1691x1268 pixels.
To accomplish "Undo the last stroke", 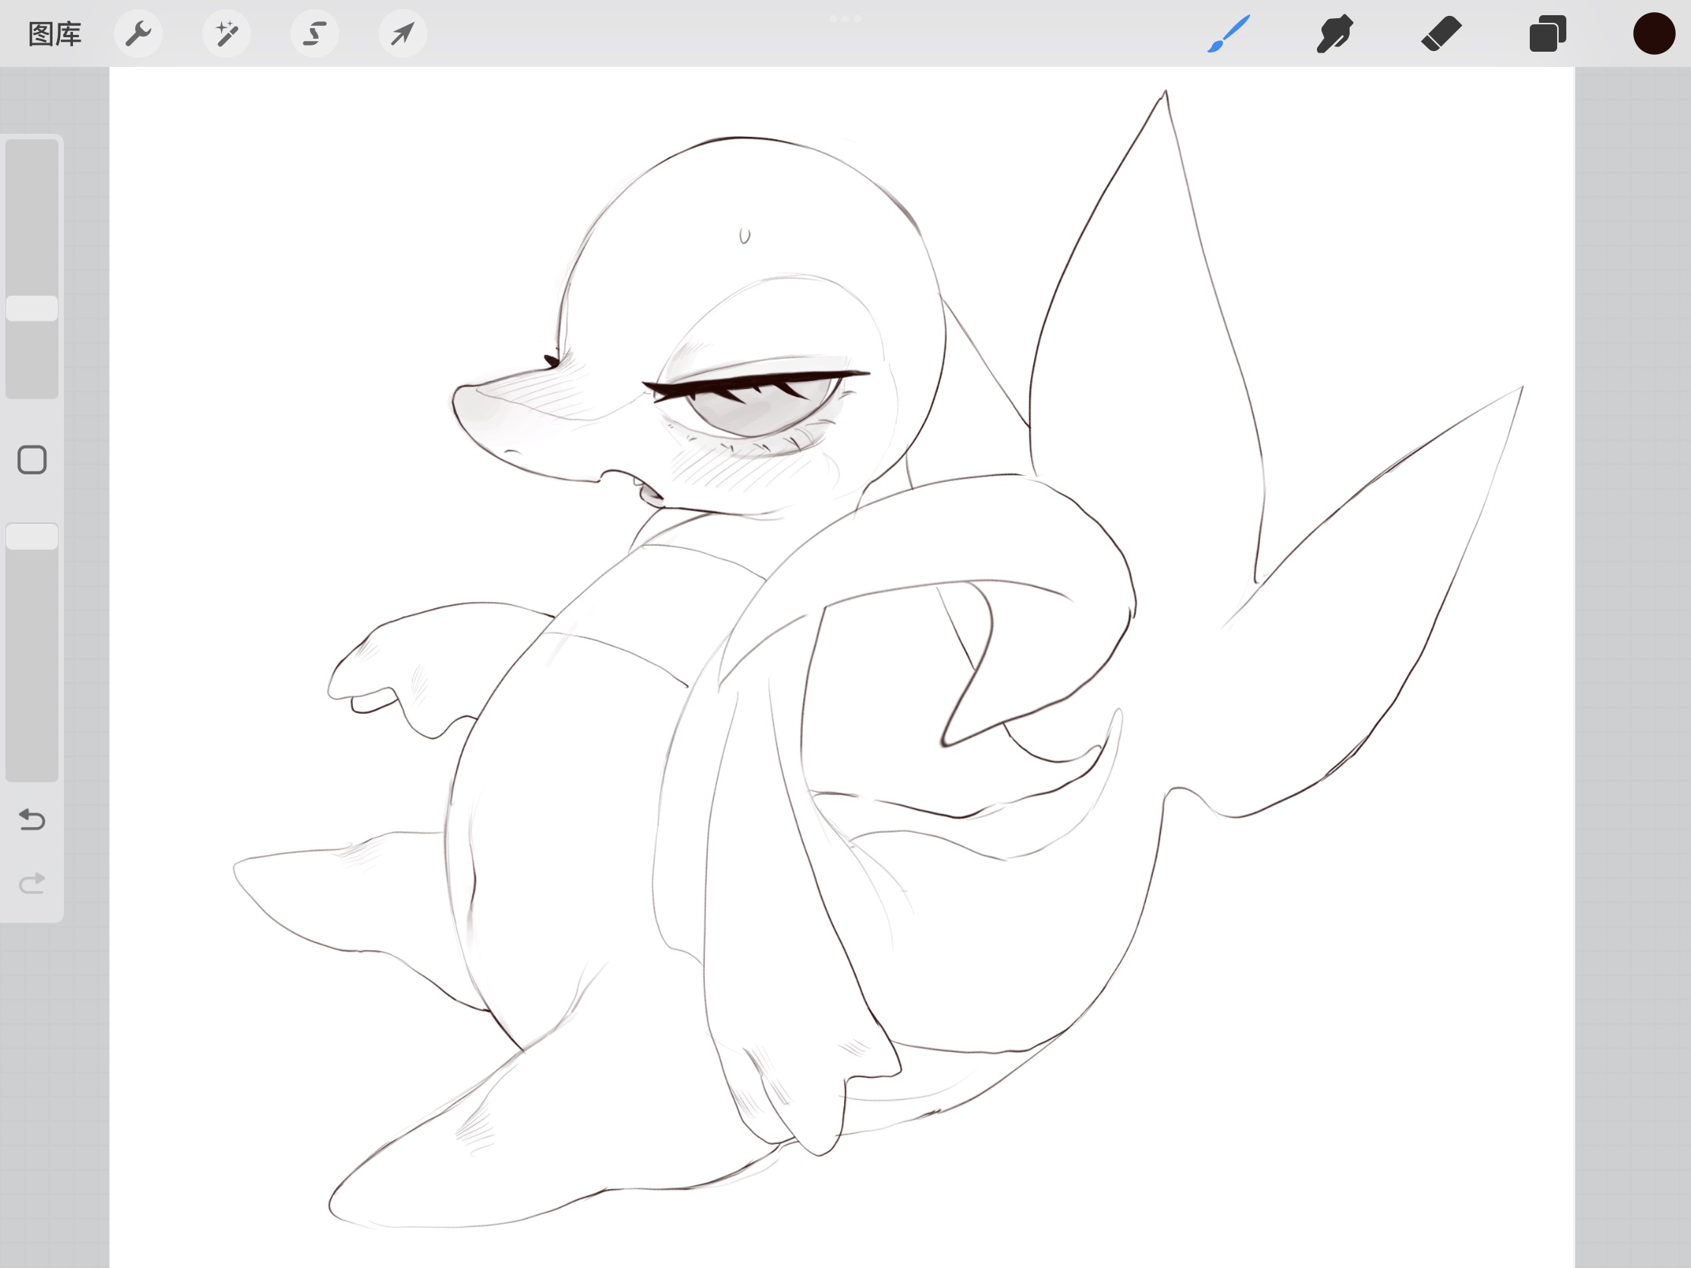I will pos(32,819).
